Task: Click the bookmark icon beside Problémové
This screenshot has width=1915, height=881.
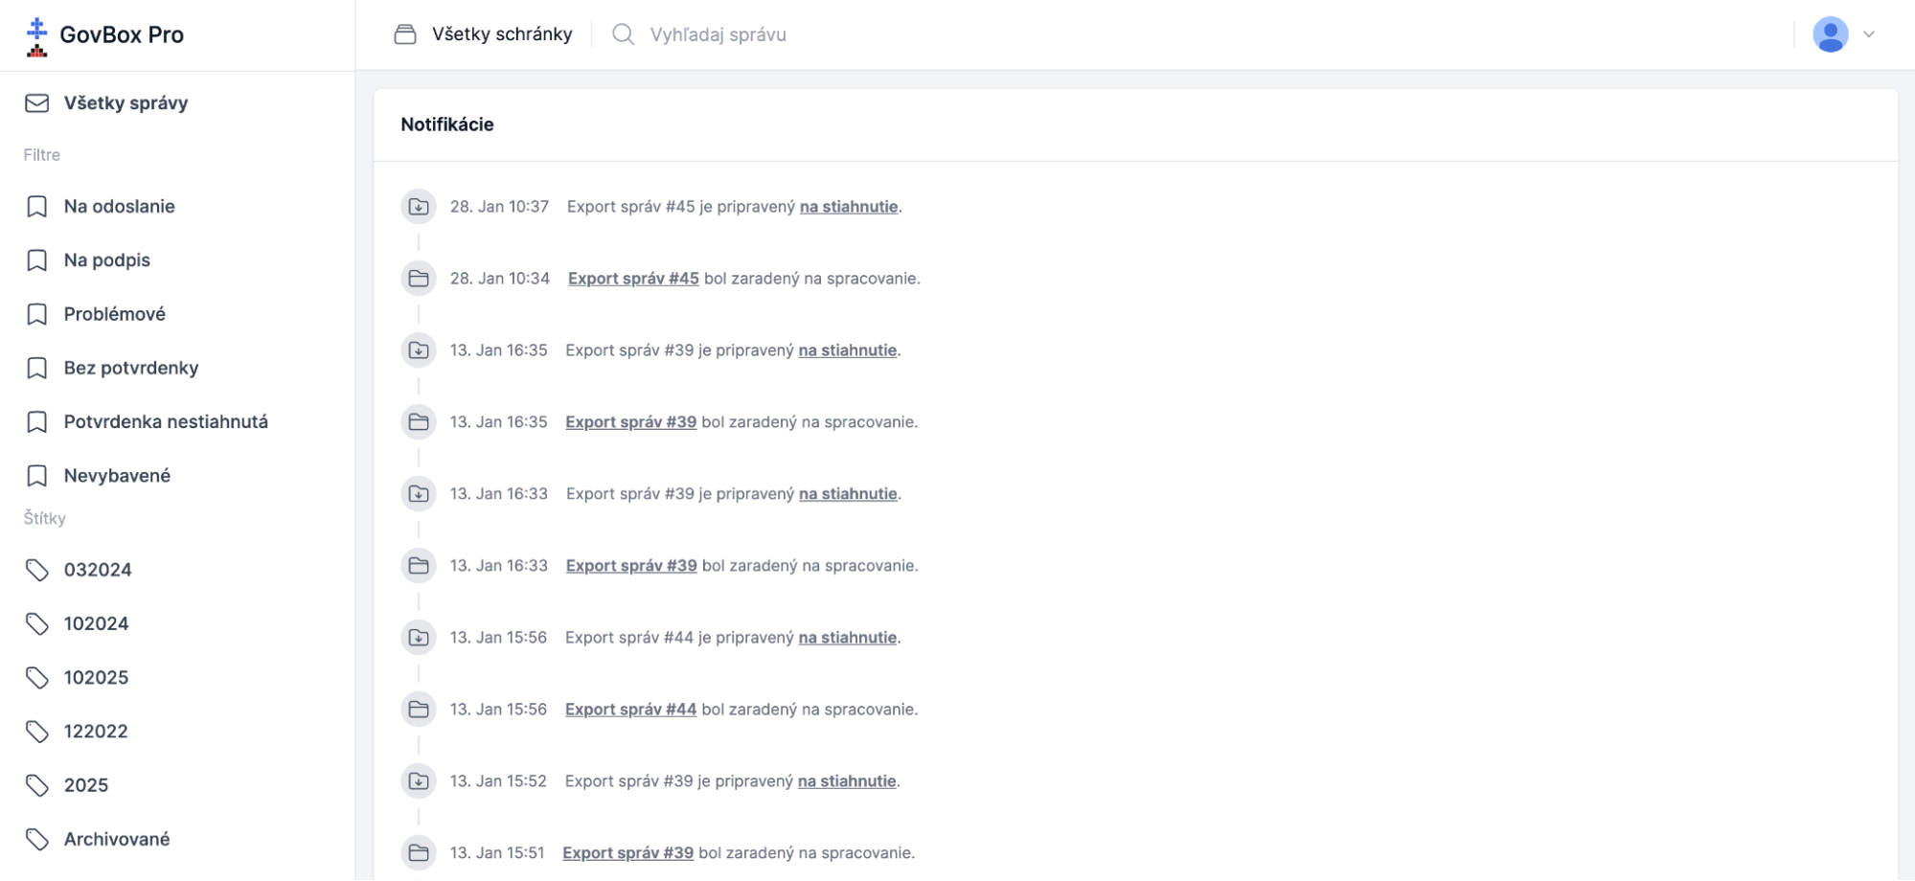Action: pos(37,314)
